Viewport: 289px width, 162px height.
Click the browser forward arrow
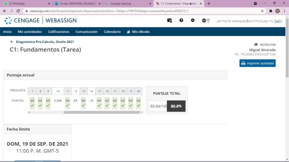12,11
